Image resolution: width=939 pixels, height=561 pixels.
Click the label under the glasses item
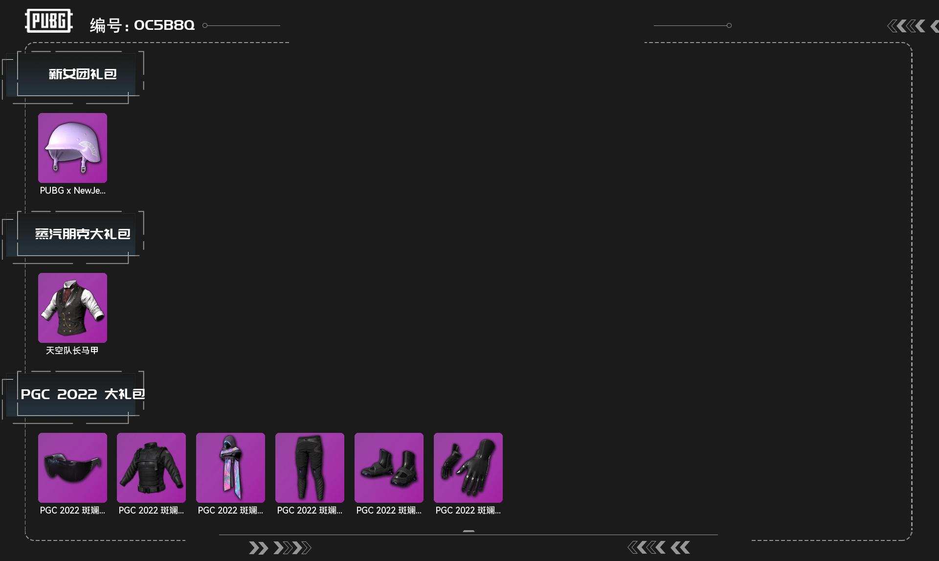coord(72,511)
